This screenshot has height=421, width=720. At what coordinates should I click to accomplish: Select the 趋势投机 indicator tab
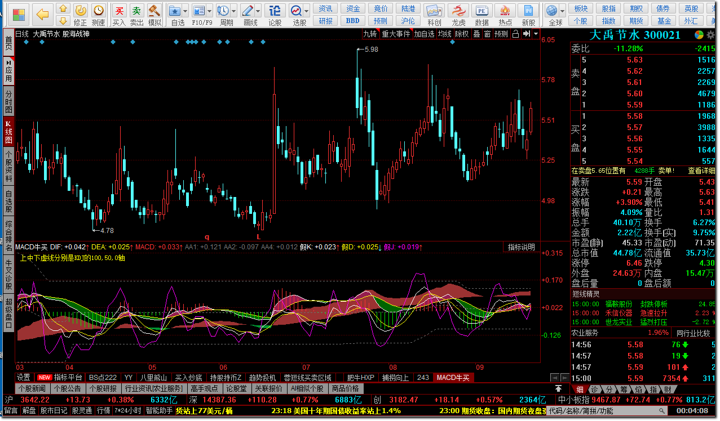[263, 378]
